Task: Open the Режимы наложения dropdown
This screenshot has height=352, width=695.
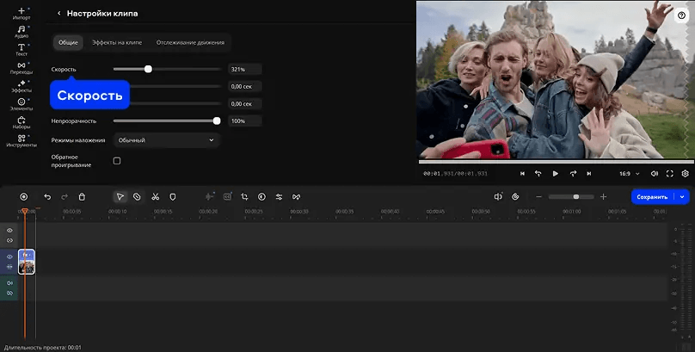Action: tap(166, 139)
